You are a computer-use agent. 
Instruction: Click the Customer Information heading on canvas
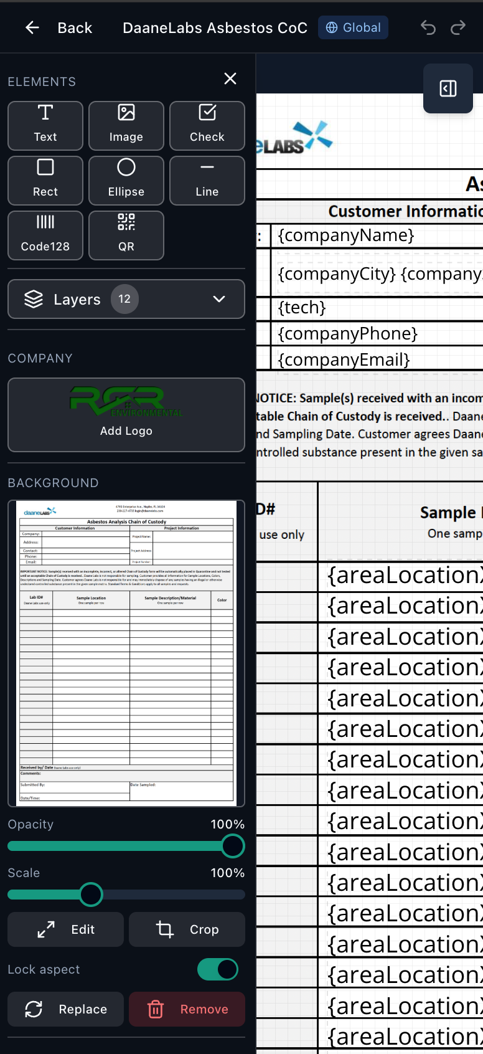click(x=406, y=212)
